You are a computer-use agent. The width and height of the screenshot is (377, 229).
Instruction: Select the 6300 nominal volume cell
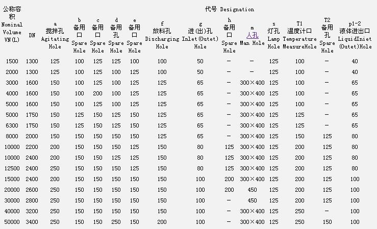[12, 125]
